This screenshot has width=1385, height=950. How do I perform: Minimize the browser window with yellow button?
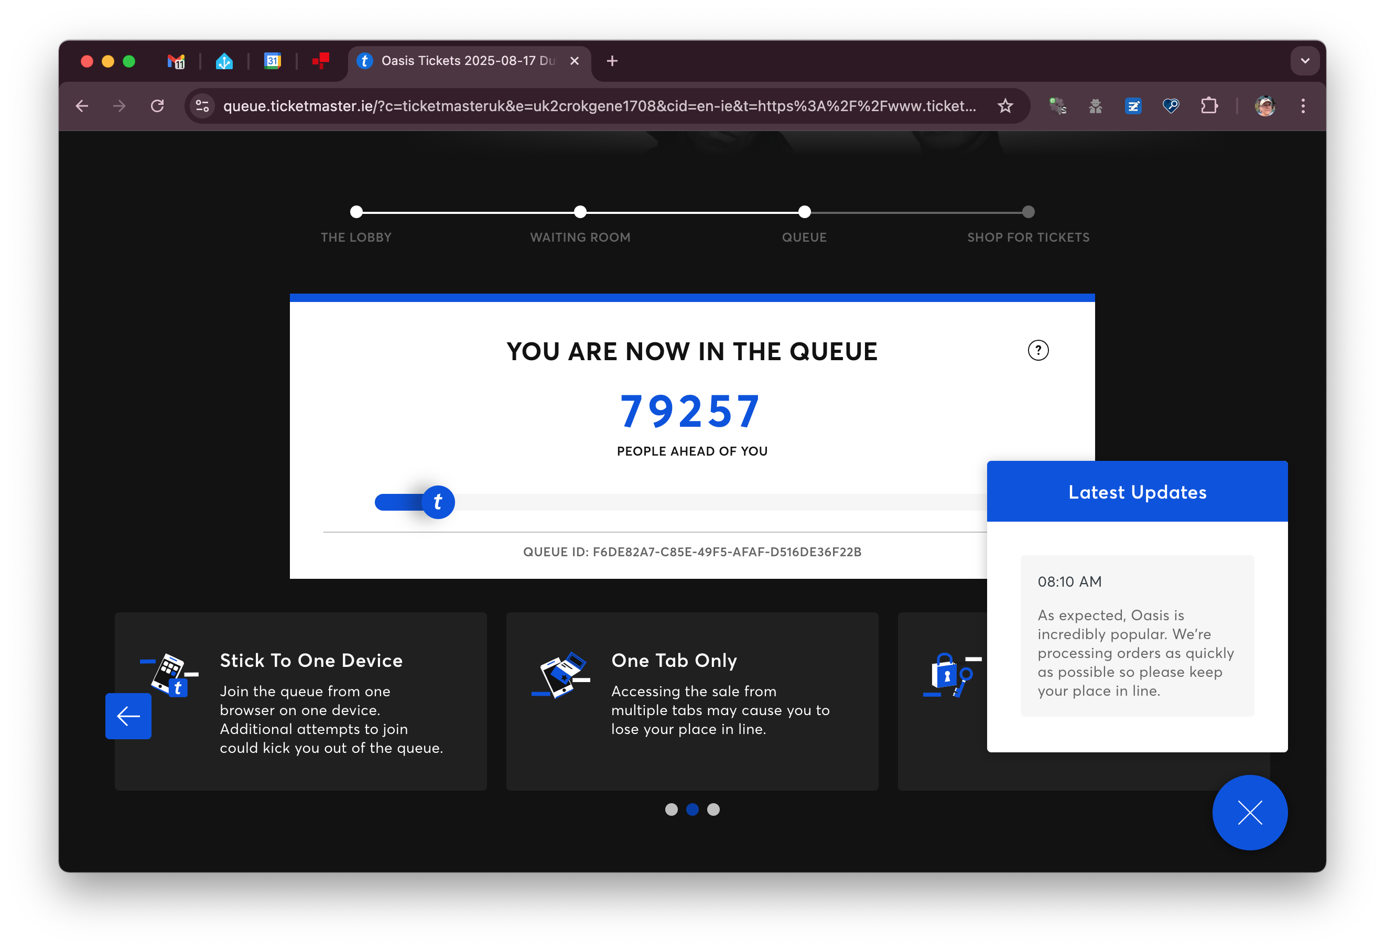coord(108,61)
